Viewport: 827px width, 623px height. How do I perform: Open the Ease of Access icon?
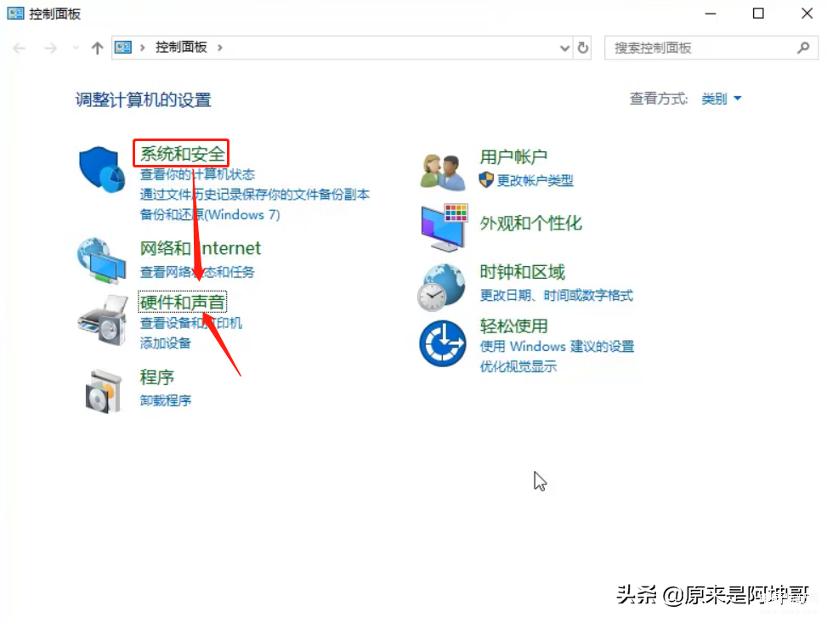(443, 343)
